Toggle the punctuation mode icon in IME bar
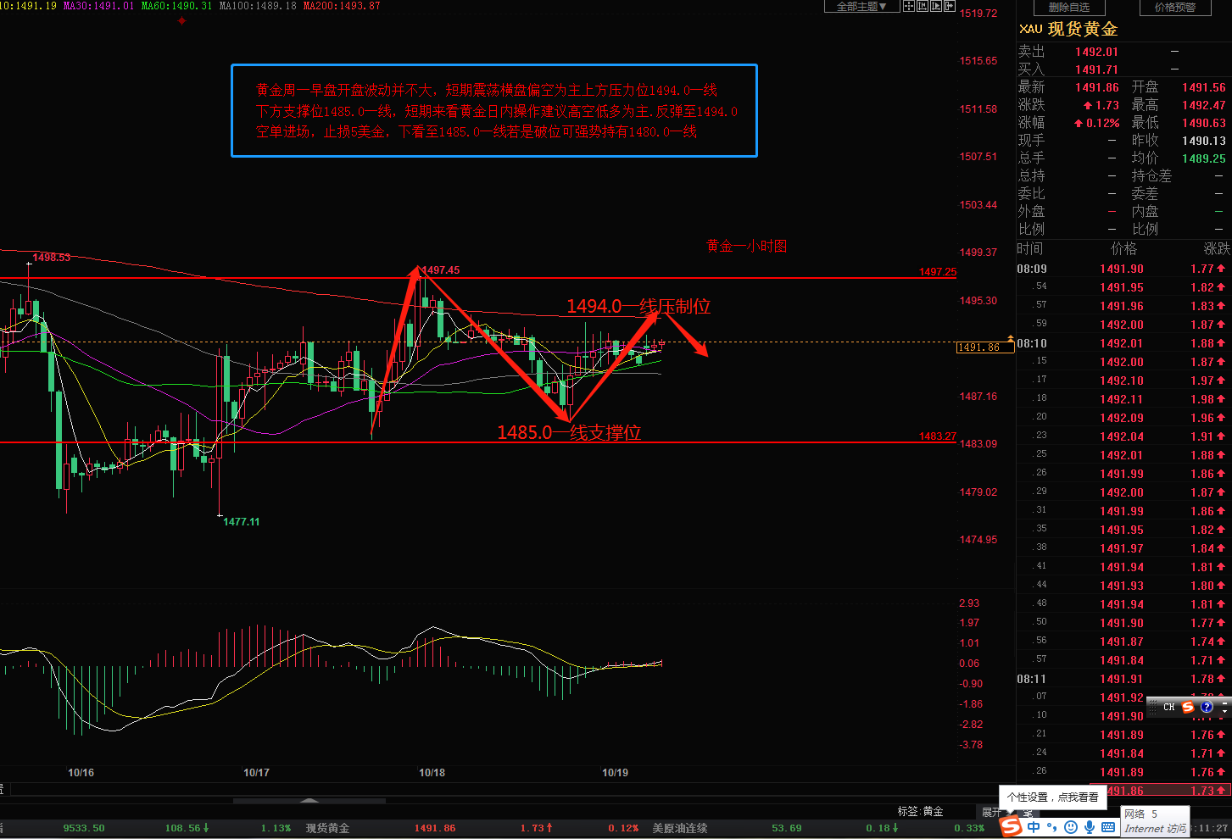This screenshot has height=839, width=1232. tap(1052, 827)
